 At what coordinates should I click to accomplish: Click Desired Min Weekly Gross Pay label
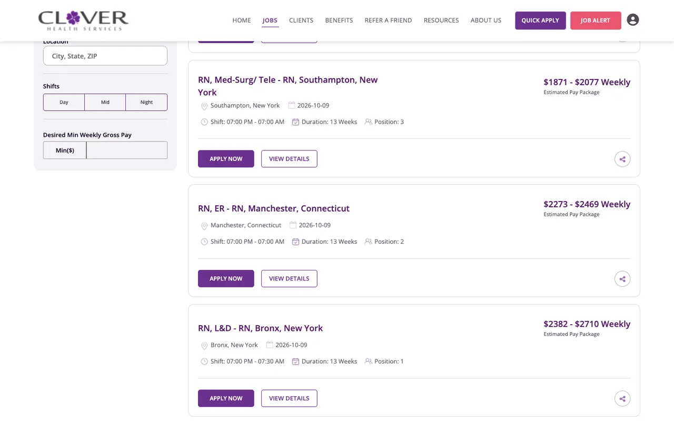pyautogui.click(x=87, y=135)
